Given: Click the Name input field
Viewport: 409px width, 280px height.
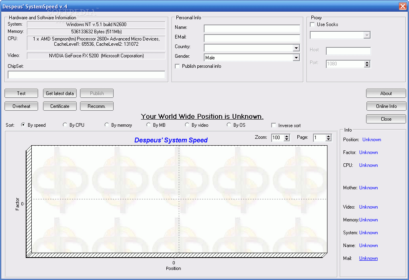Looking at the screenshot, I should [x=252, y=28].
